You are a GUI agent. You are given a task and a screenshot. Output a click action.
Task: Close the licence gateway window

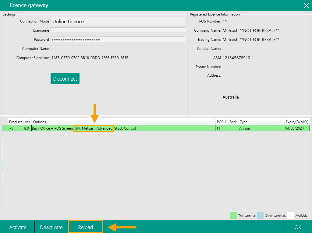307,5
